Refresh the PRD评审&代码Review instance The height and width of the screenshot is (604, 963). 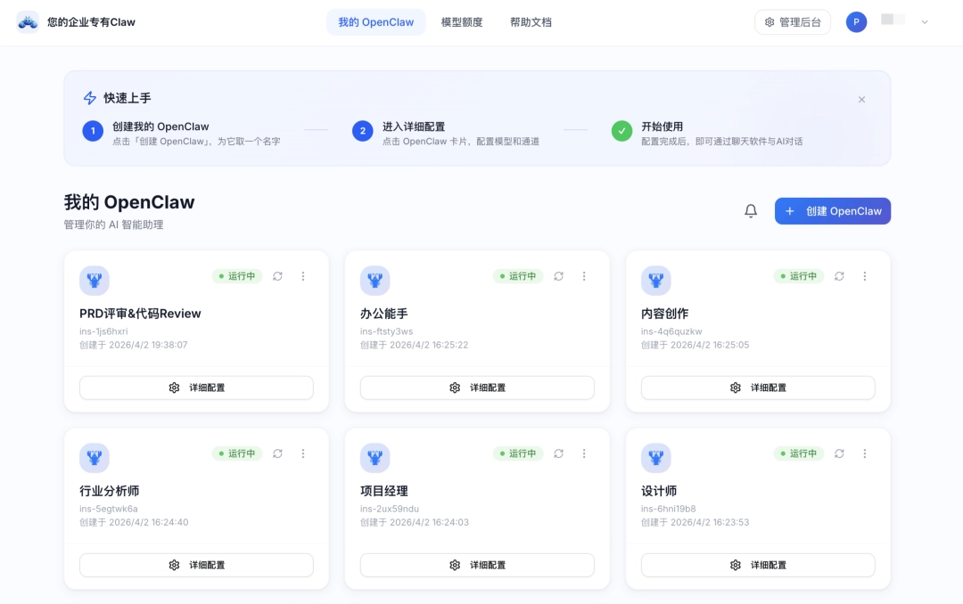tap(277, 276)
